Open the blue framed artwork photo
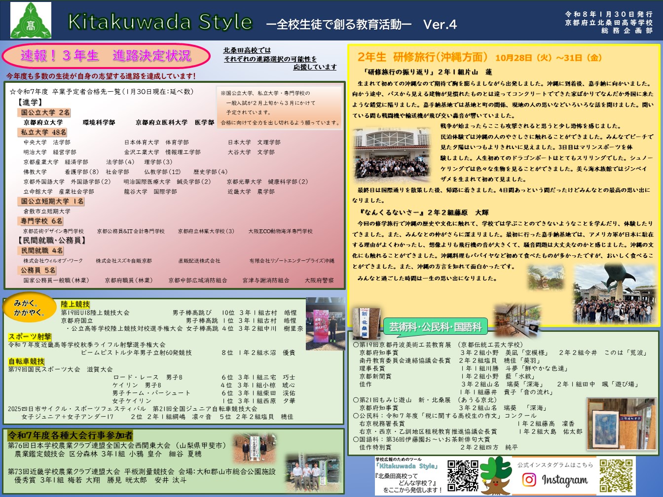663x497 pixels. pyautogui.click(x=620, y=424)
